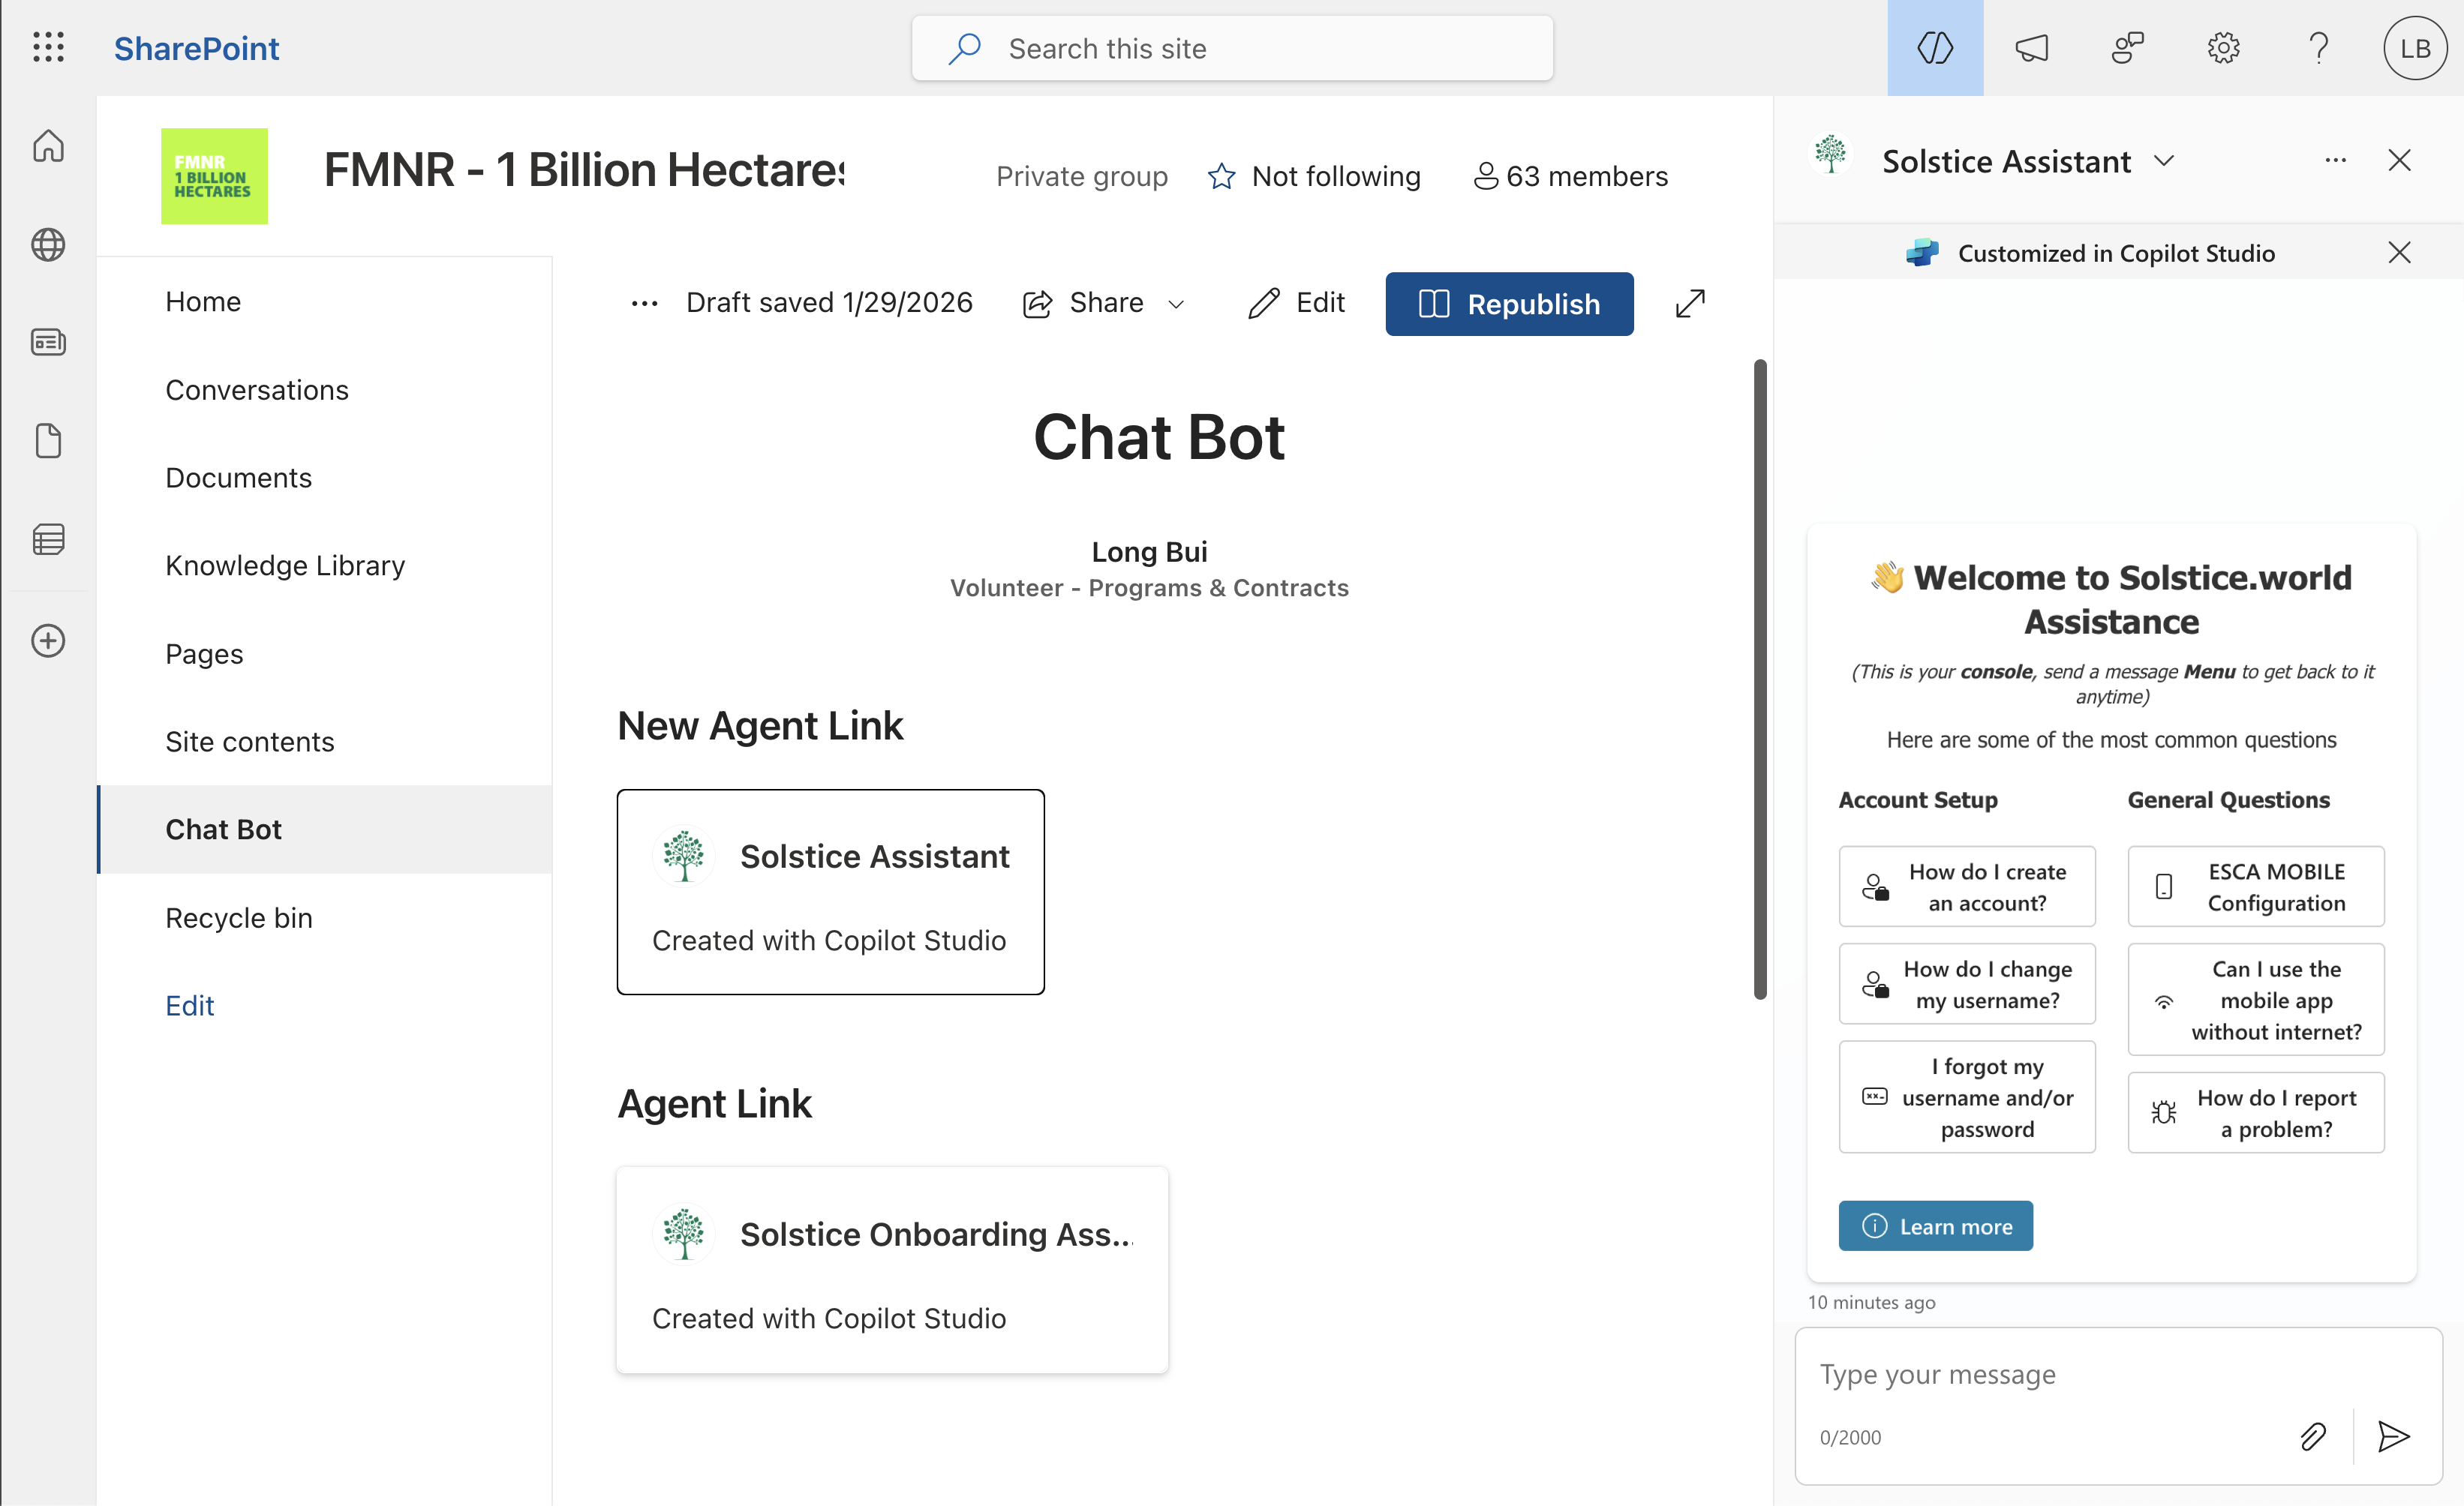Open the app launcher waffle icon
Image resolution: width=2464 pixels, height=1506 pixels.
[48, 47]
